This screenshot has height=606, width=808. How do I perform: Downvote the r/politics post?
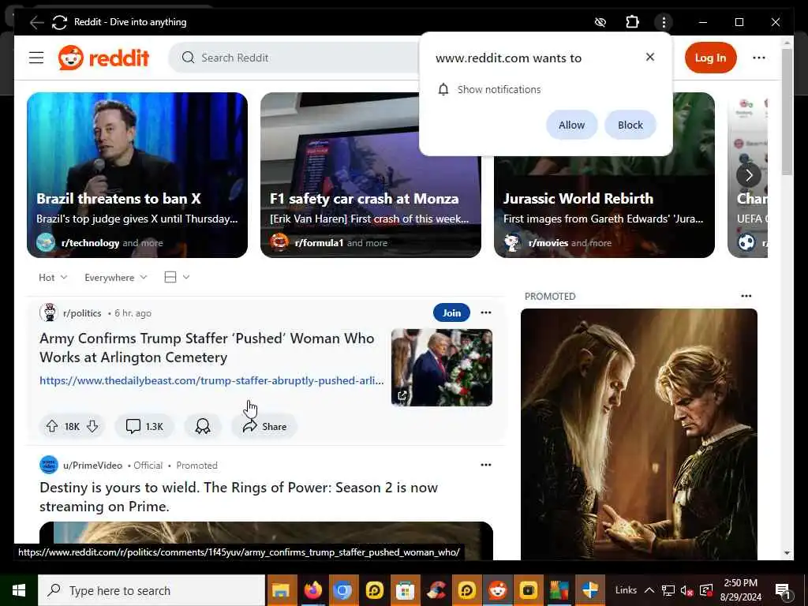pos(92,426)
